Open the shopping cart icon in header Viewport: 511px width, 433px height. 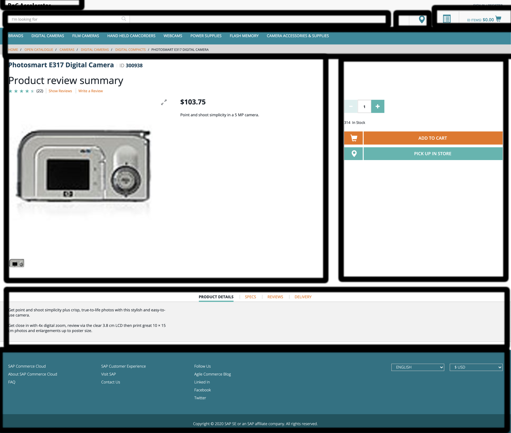(x=498, y=19)
